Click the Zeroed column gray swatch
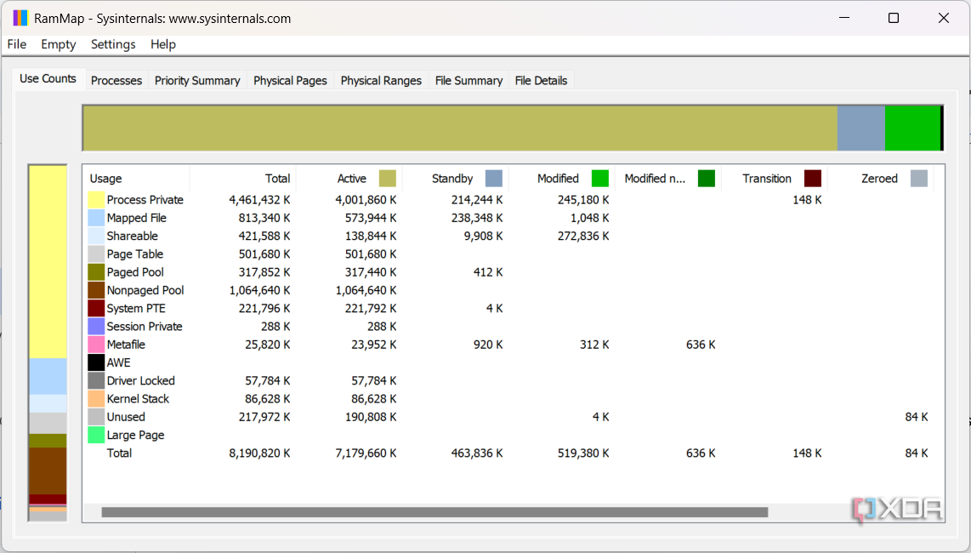This screenshot has width=971, height=553. coord(919,179)
